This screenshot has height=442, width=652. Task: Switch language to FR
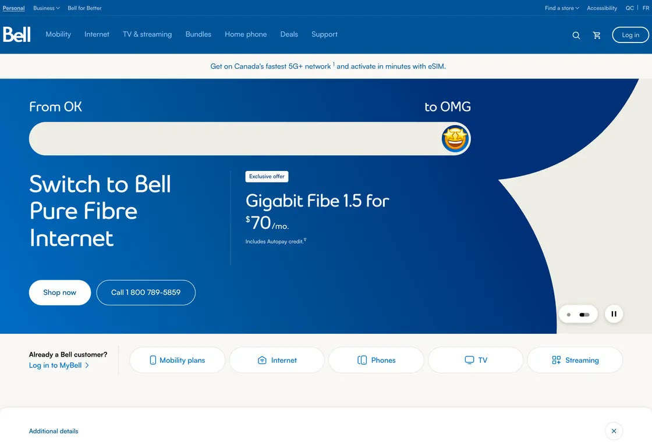point(646,8)
